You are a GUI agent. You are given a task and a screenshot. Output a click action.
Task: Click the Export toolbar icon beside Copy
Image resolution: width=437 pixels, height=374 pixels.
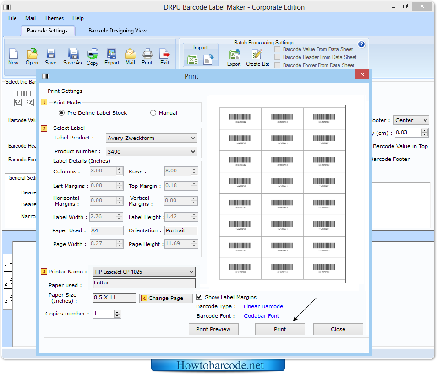111,53
